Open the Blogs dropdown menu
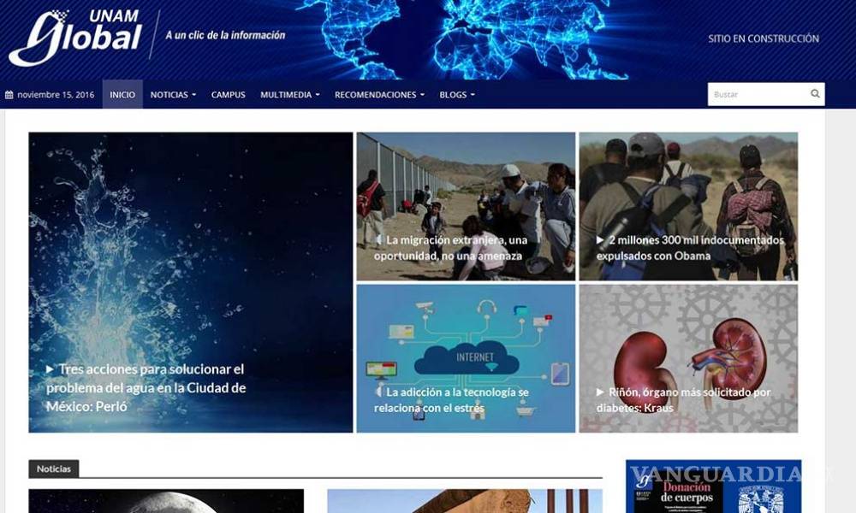This screenshot has width=856, height=513. 457,95
